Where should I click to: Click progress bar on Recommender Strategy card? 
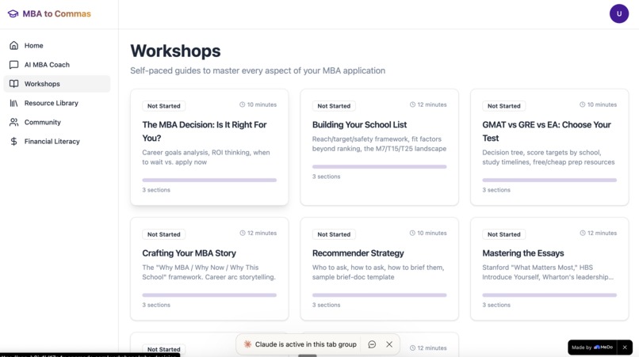click(x=380, y=295)
